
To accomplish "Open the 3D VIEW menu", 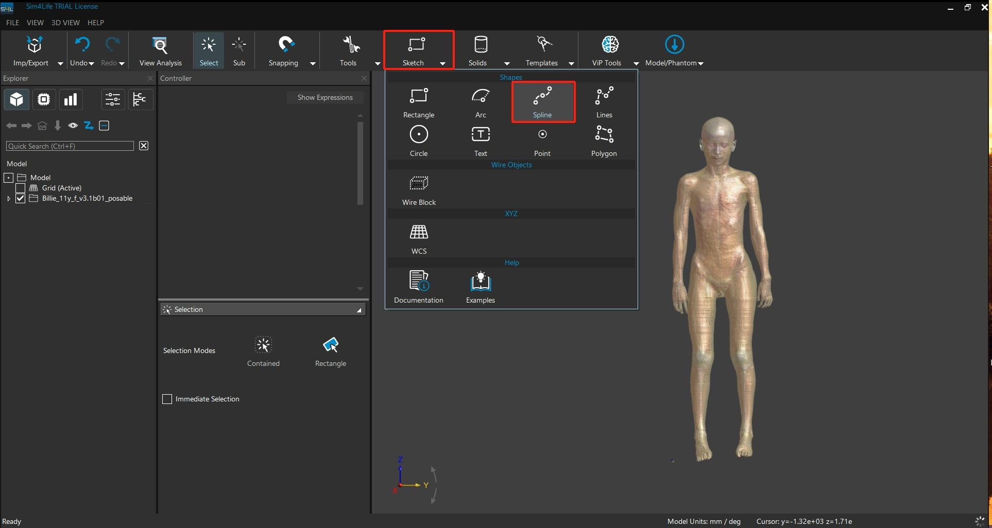I will click(x=65, y=23).
